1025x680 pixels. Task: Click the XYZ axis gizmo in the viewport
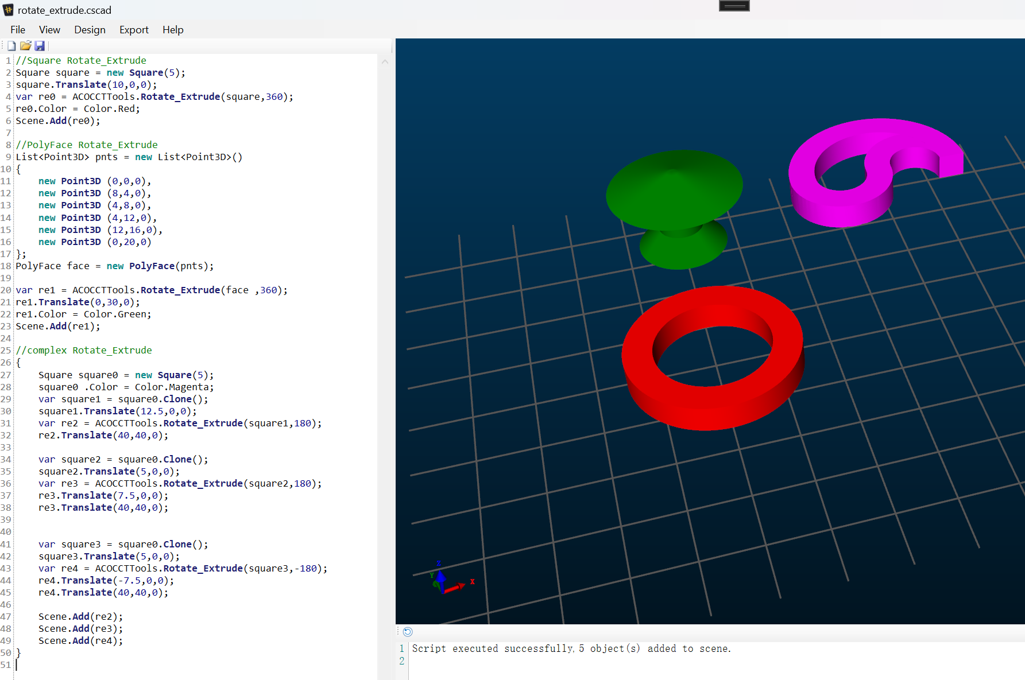450,578
